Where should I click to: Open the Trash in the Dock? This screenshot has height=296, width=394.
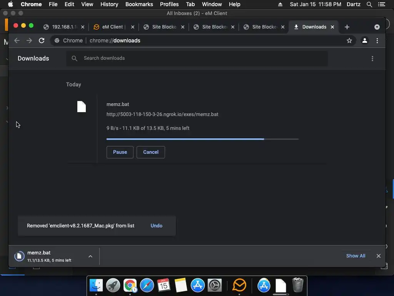pos(298,285)
